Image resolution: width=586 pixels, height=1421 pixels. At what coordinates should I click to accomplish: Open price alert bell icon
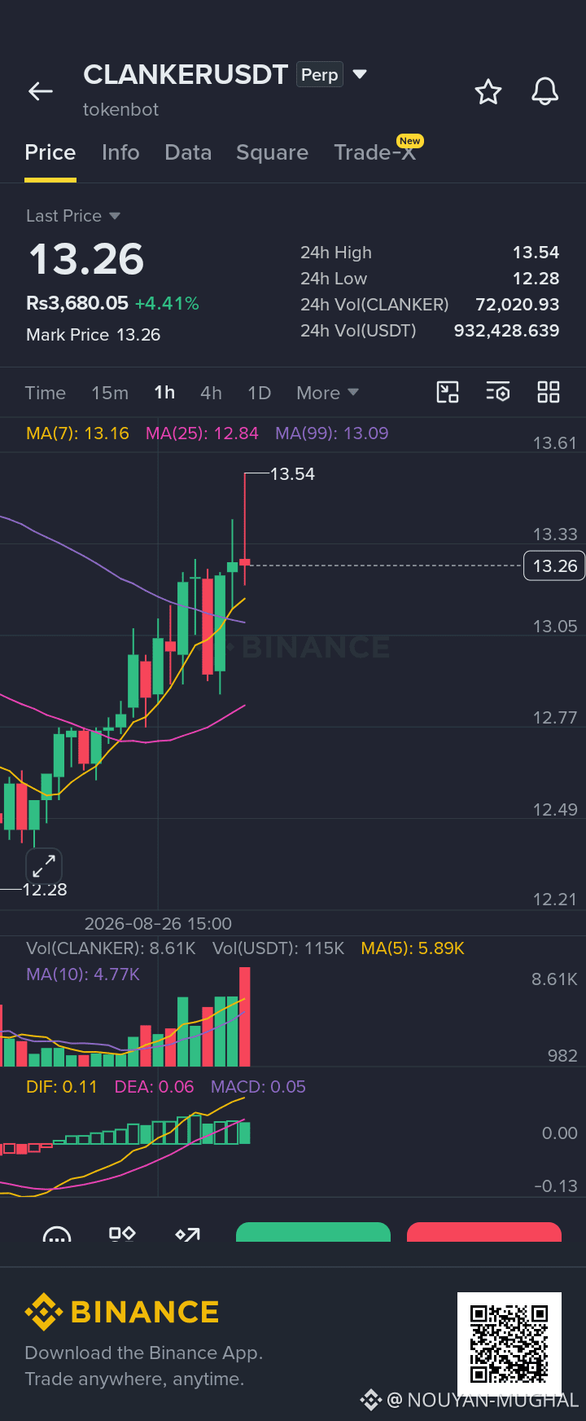tap(545, 91)
